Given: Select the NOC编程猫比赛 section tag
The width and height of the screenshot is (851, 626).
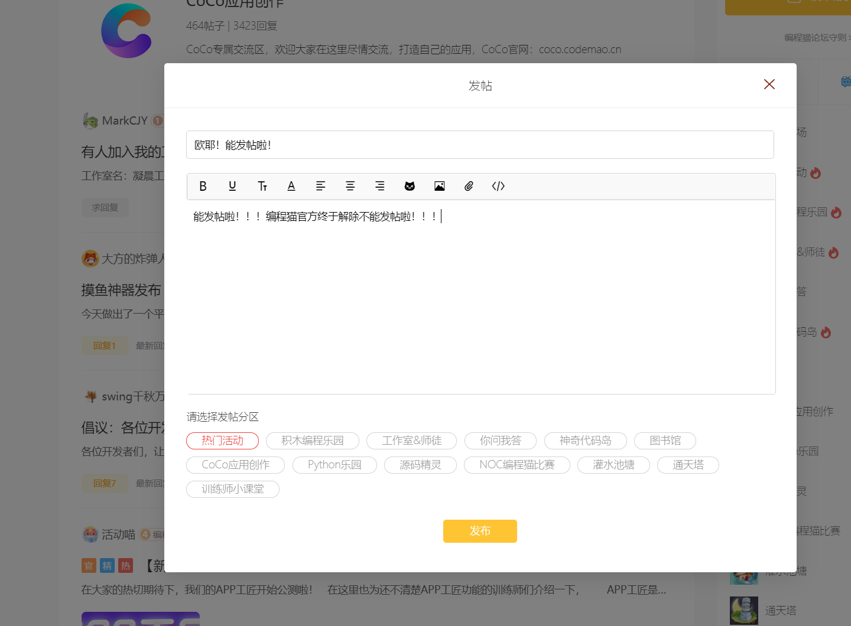Looking at the screenshot, I should click(517, 465).
